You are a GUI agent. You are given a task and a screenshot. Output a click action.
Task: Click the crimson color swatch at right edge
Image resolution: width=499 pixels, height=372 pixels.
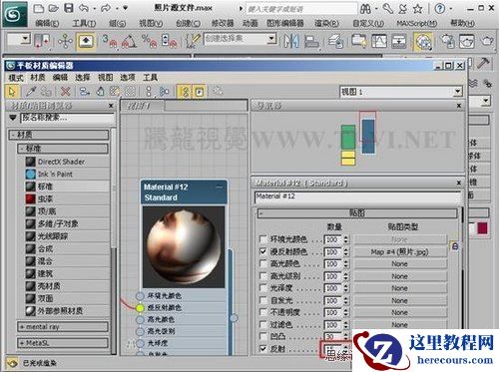click(x=482, y=228)
